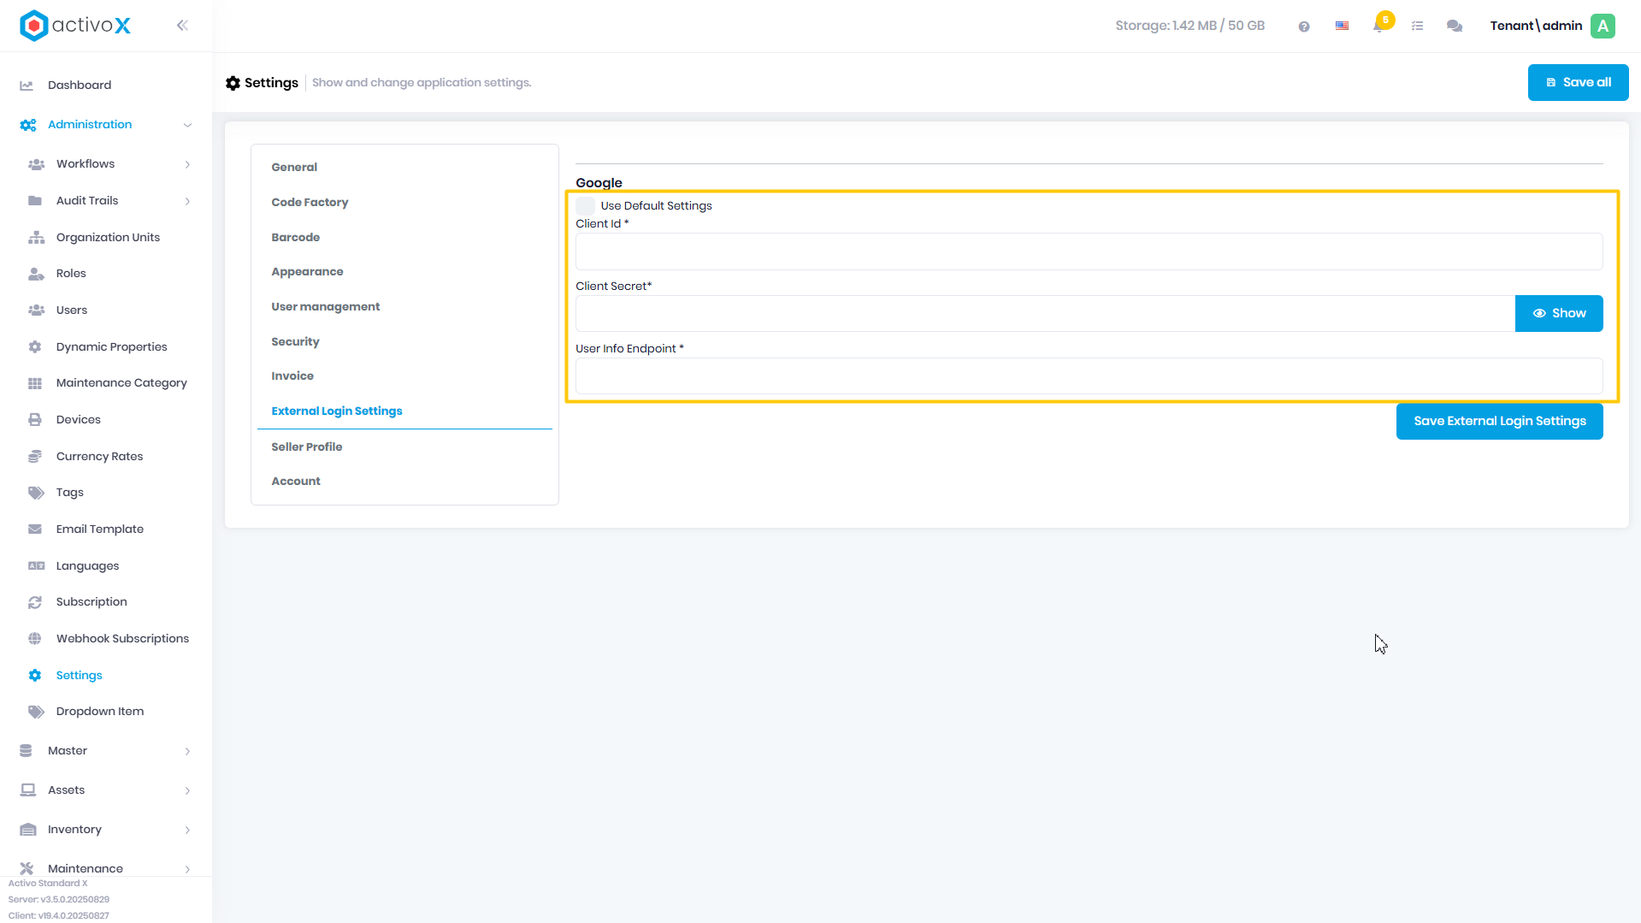
Task: Click the Languages icon in sidebar
Action: point(36,566)
